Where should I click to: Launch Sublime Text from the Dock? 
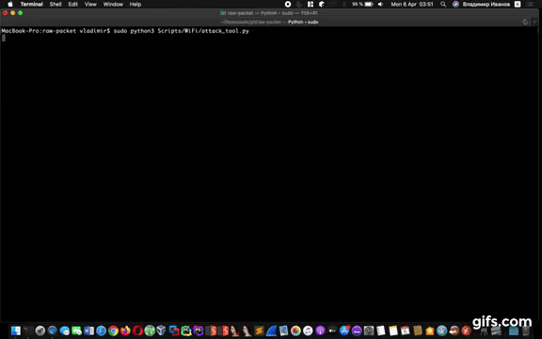[x=259, y=331]
